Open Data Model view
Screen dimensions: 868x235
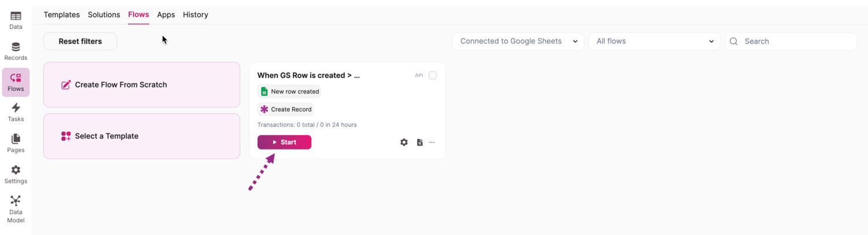pyautogui.click(x=16, y=208)
